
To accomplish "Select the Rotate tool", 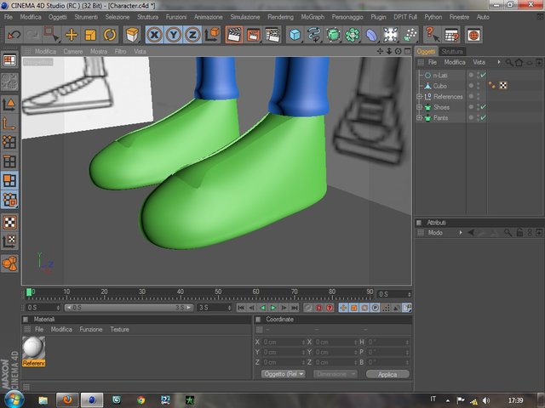I will click(x=110, y=35).
